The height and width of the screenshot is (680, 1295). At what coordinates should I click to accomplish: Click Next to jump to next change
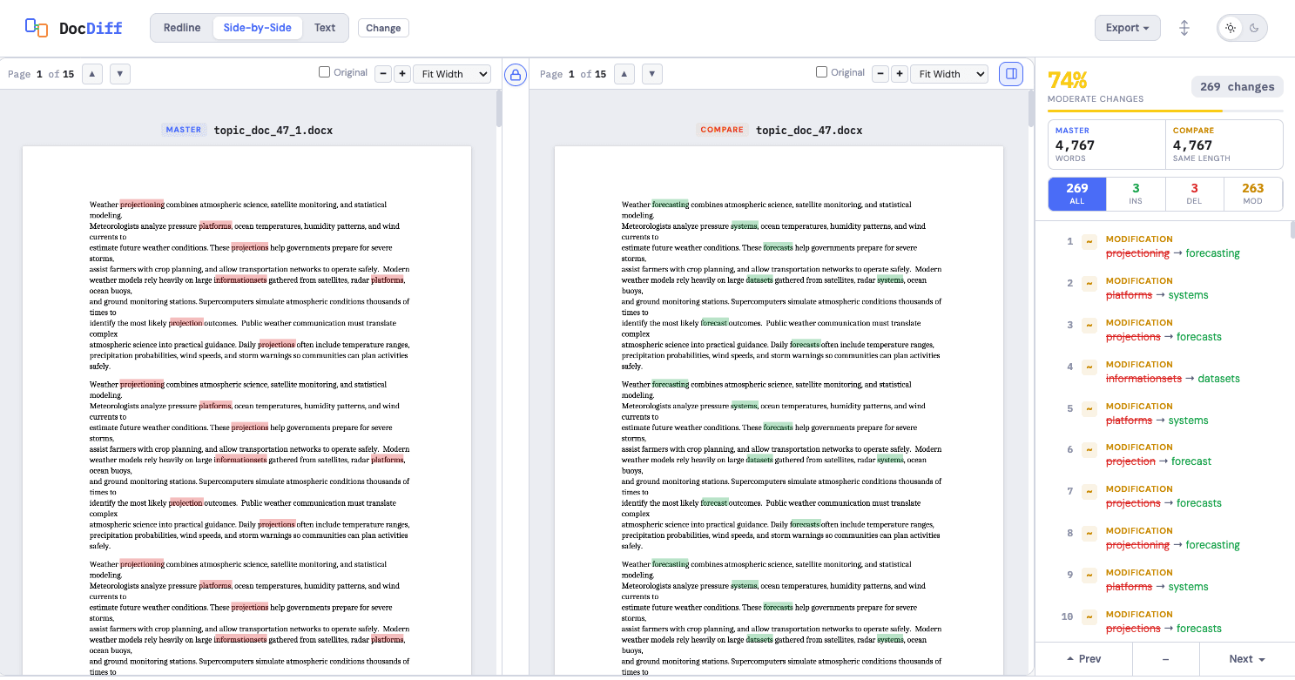pyautogui.click(x=1246, y=659)
